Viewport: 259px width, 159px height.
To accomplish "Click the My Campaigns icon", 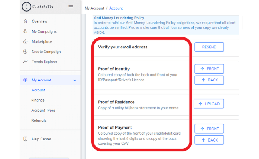I will click(x=25, y=31).
